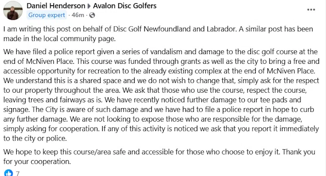Open the Avalon Disc Golfers group
This screenshot has width=326, height=176.
coord(125,6)
